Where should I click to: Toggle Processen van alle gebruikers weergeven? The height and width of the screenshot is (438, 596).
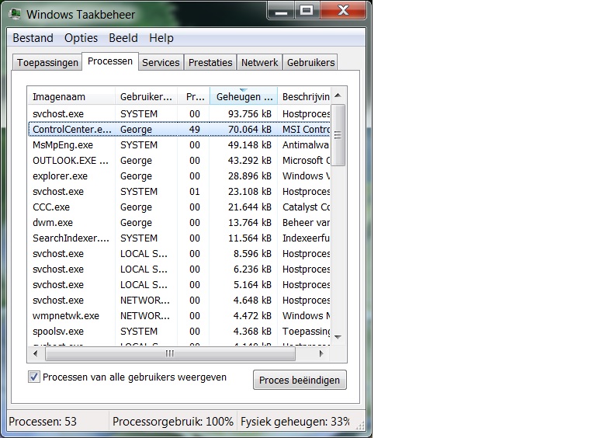pyautogui.click(x=34, y=377)
